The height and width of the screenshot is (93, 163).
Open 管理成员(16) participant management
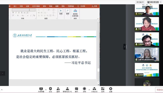click(67, 90)
